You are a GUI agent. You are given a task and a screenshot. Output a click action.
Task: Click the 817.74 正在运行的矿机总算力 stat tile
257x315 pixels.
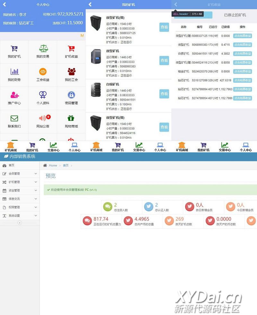[x=102, y=221]
